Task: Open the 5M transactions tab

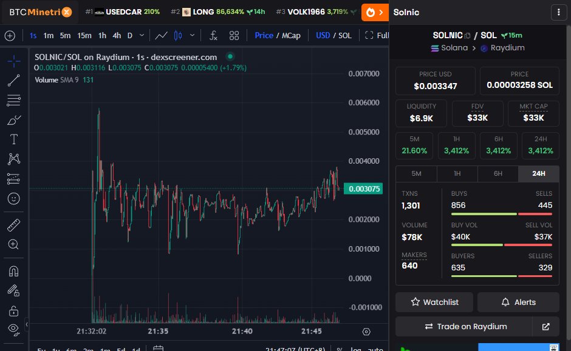Action: pyautogui.click(x=416, y=174)
